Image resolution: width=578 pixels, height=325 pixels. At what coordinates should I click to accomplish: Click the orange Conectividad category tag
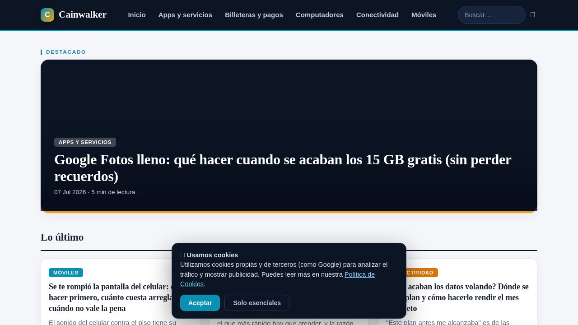[422, 273]
